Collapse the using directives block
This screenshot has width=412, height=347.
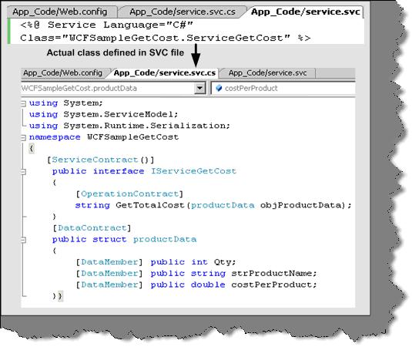pos(24,103)
